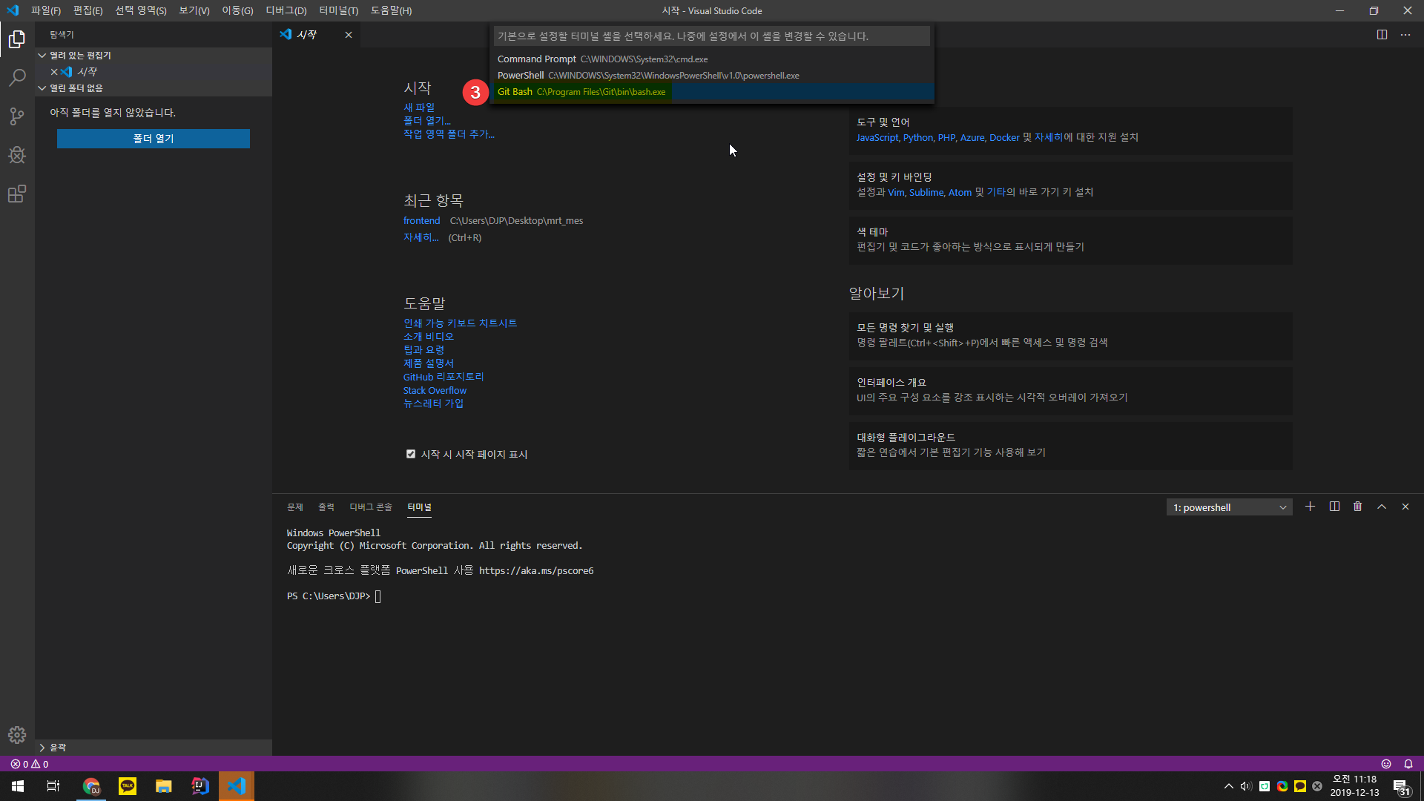1424x801 pixels.
Task: Open the Terminal menu in menu bar
Action: click(x=338, y=10)
